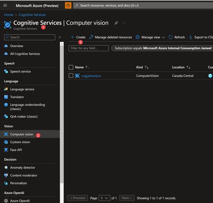Image resolution: width=213 pixels, height=203 pixels.
Task: Select Custom vision in the sidebar
Action: pos(20,142)
